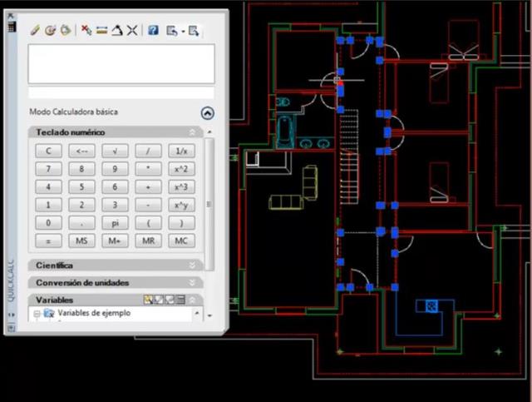The image size is (532, 402).
Task: Click the close parenthesis button
Action: pyautogui.click(x=181, y=223)
